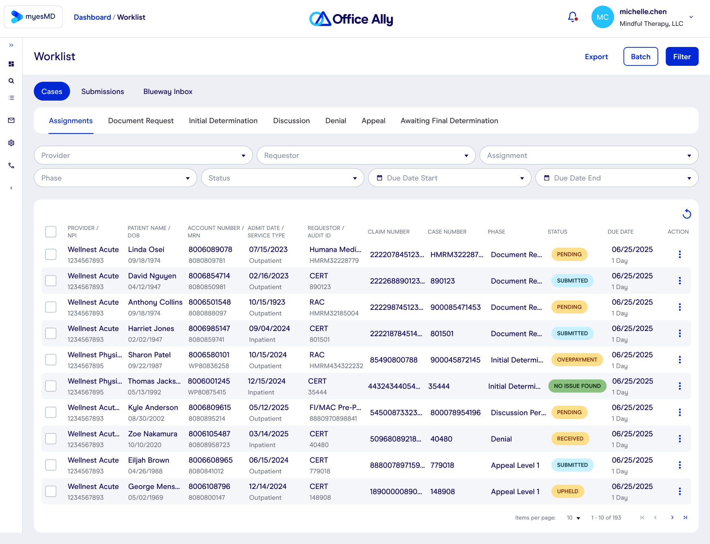Screen dimensions: 710x544
Task: Click the phone icon in sidebar
Action: (x=11, y=166)
